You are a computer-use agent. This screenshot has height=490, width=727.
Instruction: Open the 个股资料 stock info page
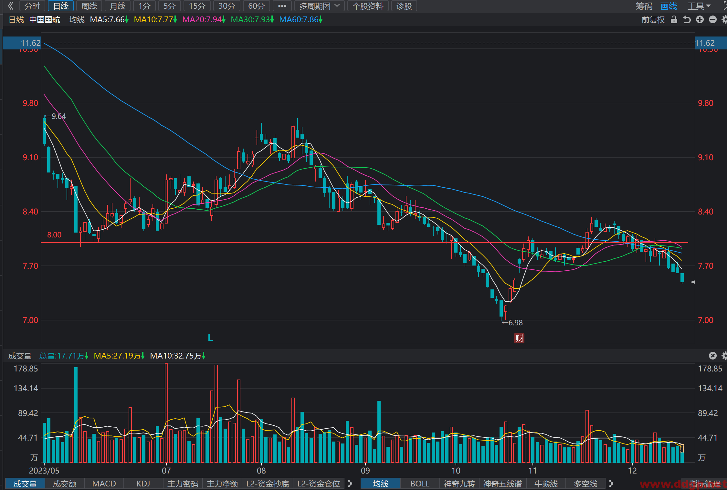[x=368, y=6]
